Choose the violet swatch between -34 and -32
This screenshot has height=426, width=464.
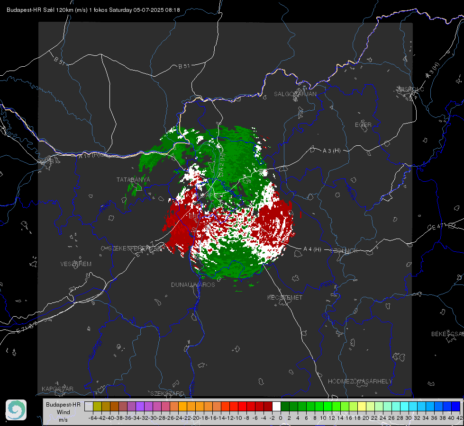140,407
